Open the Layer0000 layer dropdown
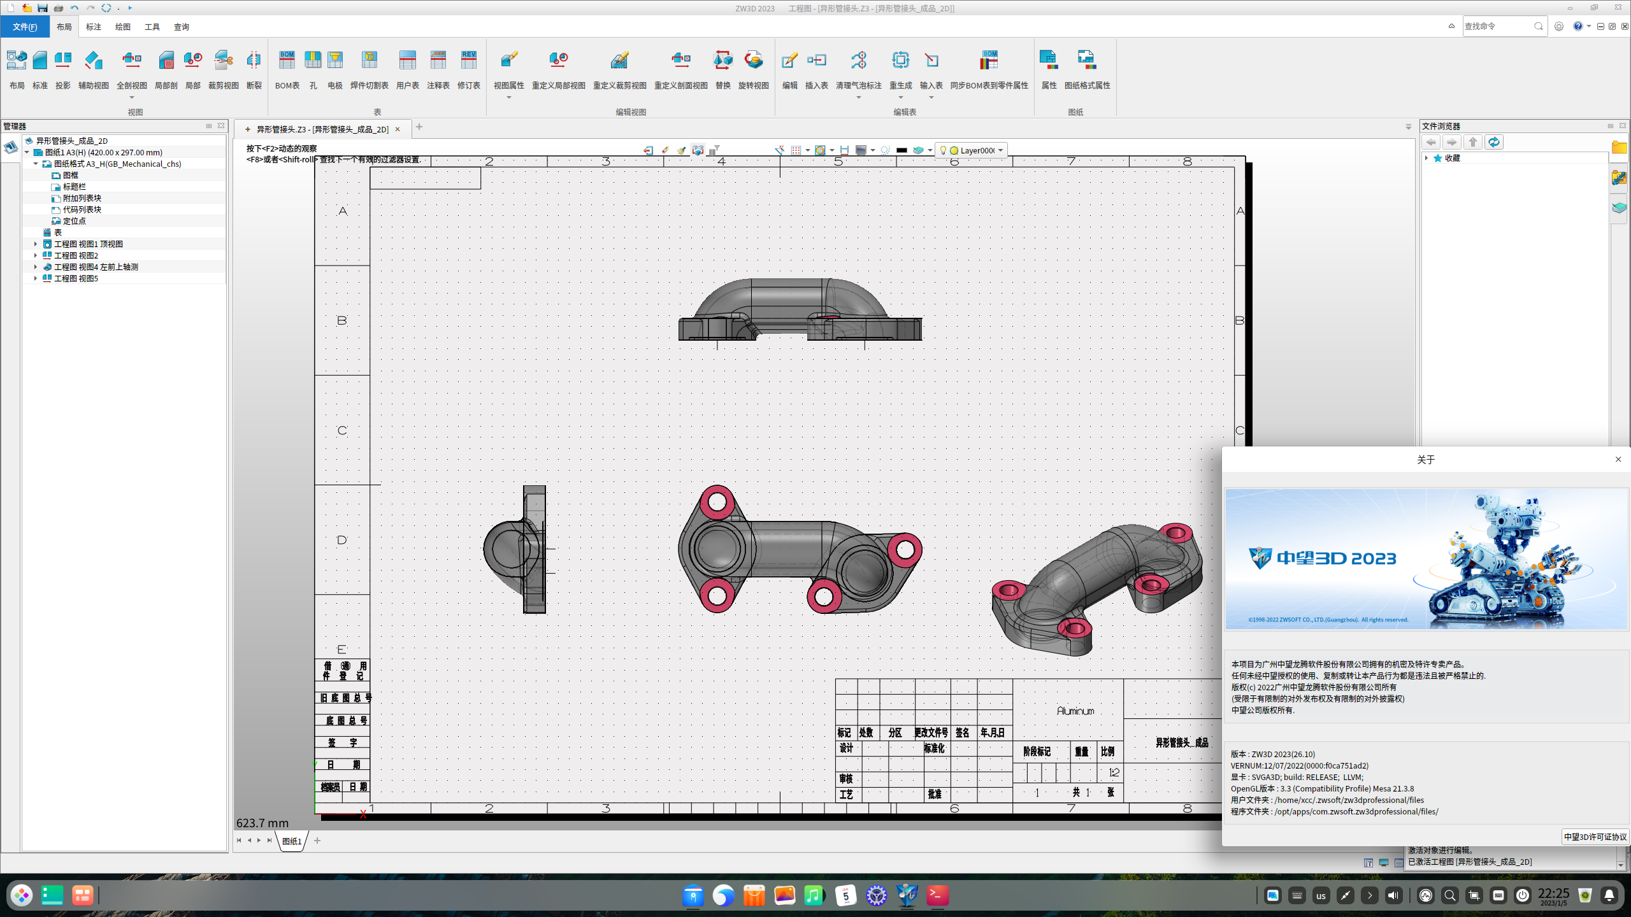 pyautogui.click(x=1000, y=150)
